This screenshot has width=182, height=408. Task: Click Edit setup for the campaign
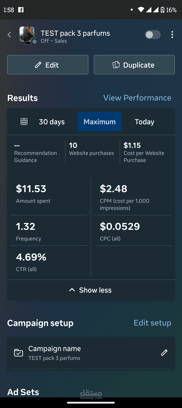[x=152, y=323]
